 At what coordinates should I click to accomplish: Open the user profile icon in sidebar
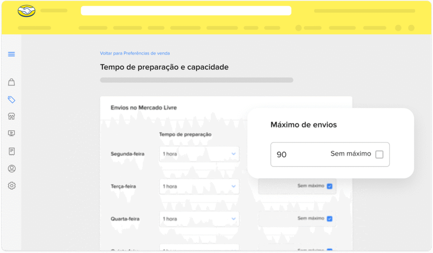[11, 169]
